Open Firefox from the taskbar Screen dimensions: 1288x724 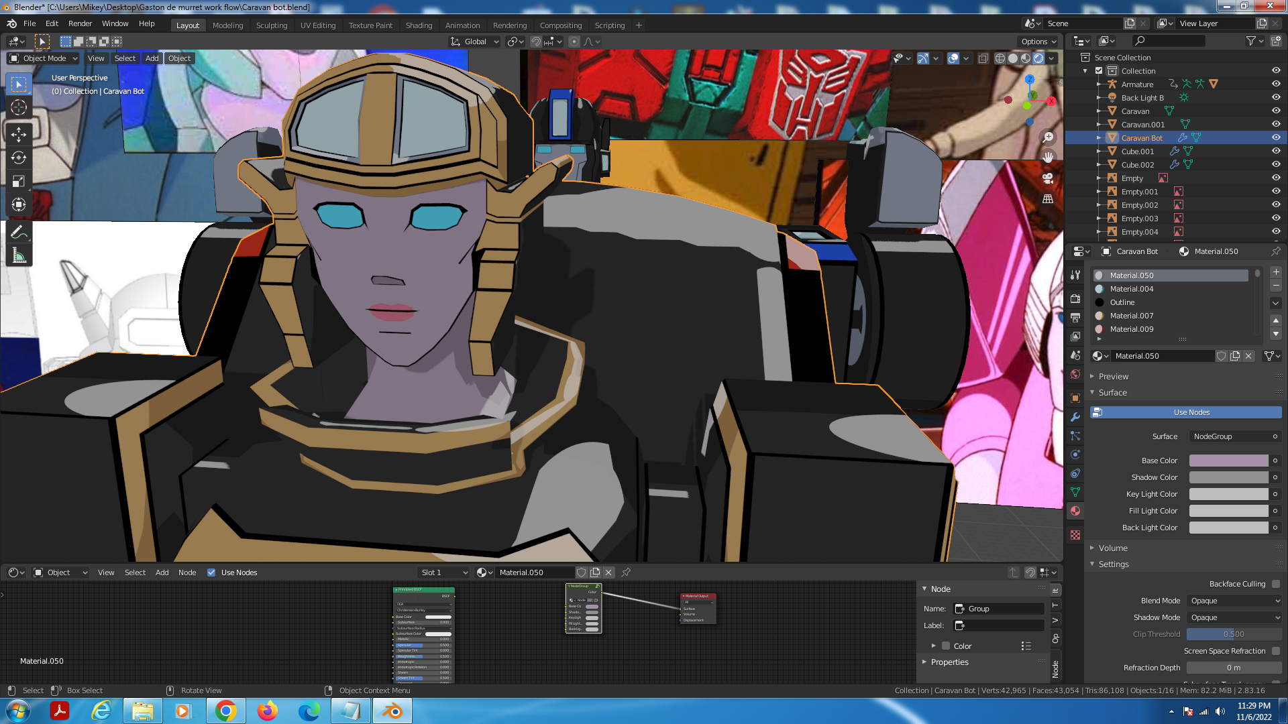pyautogui.click(x=268, y=711)
